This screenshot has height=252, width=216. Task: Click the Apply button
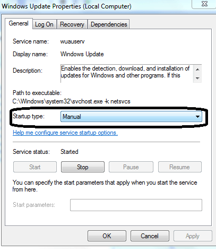coord(193,236)
